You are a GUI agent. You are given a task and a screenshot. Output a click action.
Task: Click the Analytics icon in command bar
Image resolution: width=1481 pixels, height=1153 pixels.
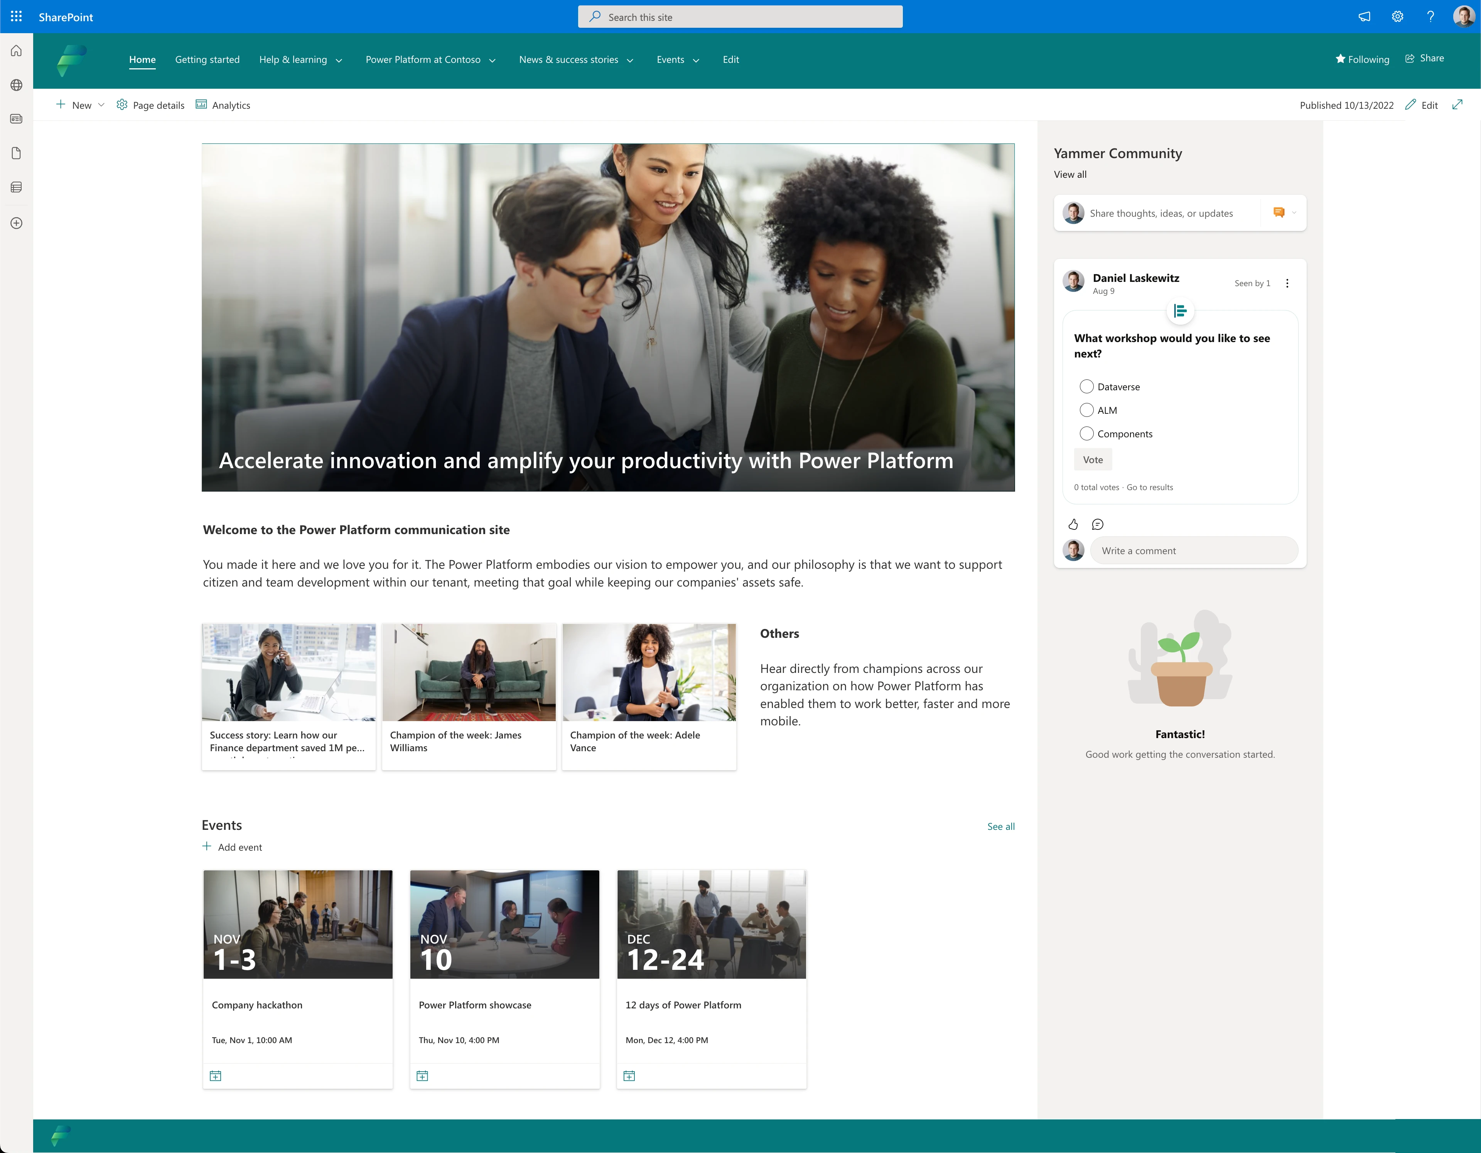point(201,105)
